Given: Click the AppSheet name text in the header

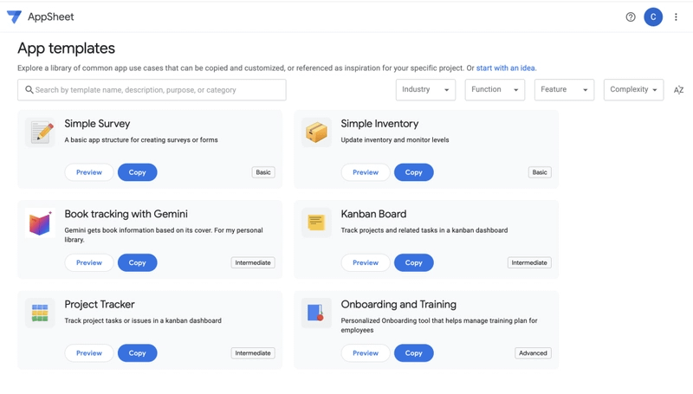Looking at the screenshot, I should coord(51,16).
